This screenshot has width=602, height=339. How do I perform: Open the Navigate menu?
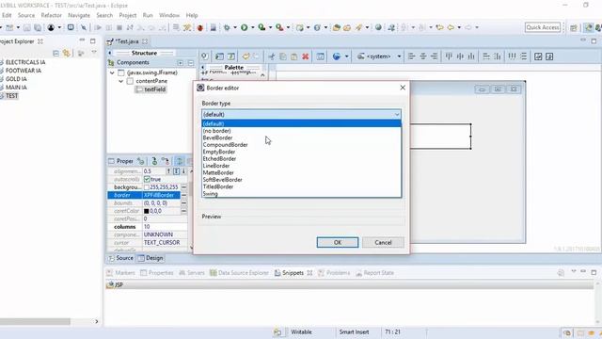79,15
